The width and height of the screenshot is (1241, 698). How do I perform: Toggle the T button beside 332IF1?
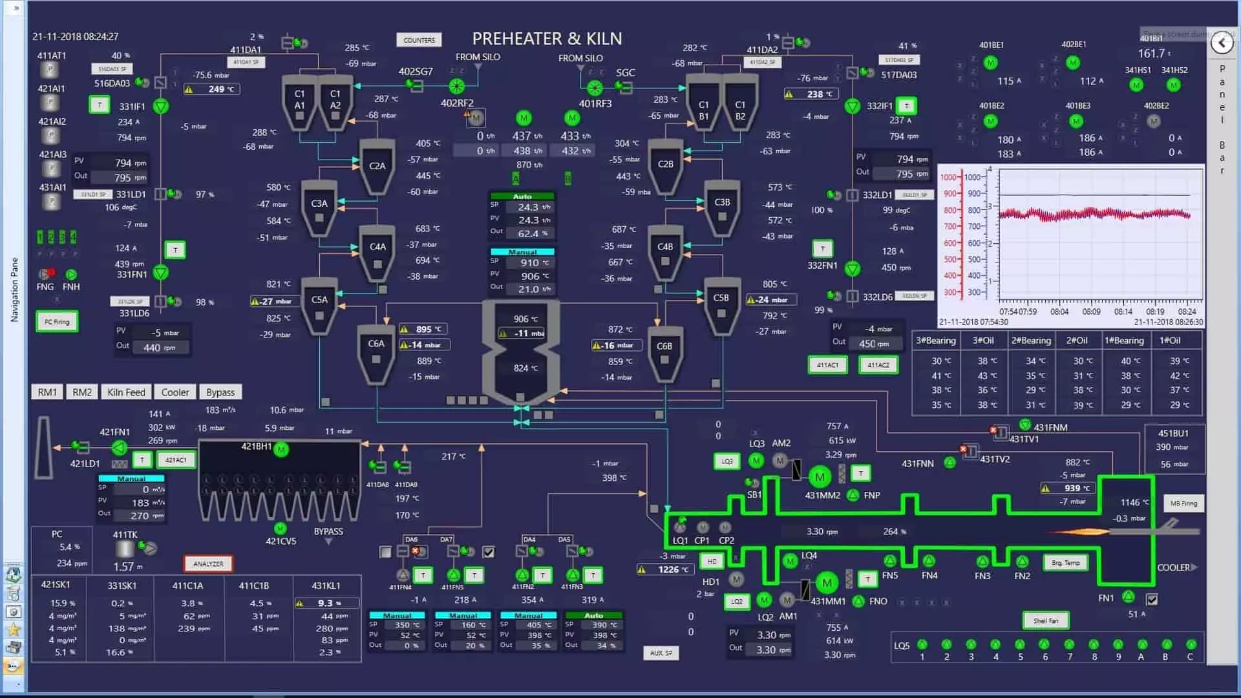(x=907, y=106)
